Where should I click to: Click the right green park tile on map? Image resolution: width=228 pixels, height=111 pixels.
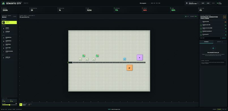pyautogui.click(x=97, y=56)
